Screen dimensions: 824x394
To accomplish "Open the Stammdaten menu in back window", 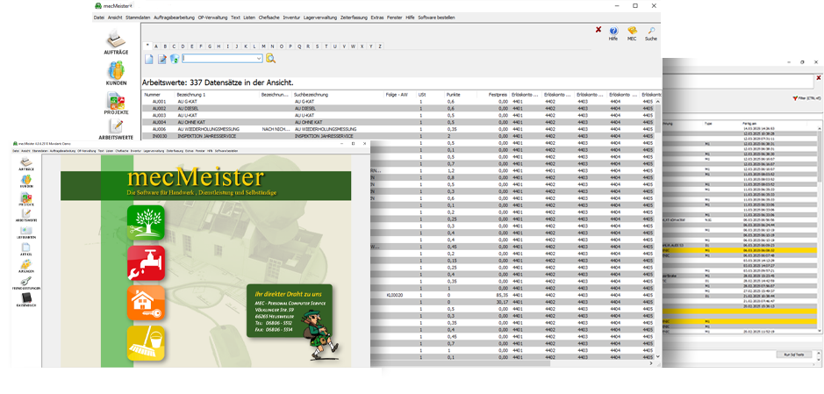I will pos(138,18).
